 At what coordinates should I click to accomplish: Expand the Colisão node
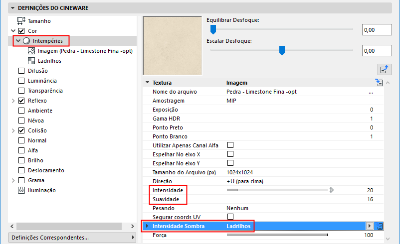click(13, 130)
